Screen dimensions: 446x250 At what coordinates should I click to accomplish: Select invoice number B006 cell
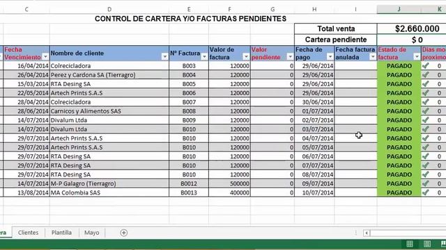point(189,93)
